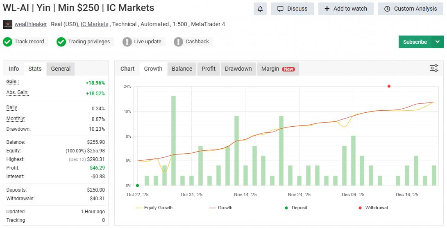Open chart settings sliders icon
This screenshot has width=447, height=228.
[x=434, y=68]
